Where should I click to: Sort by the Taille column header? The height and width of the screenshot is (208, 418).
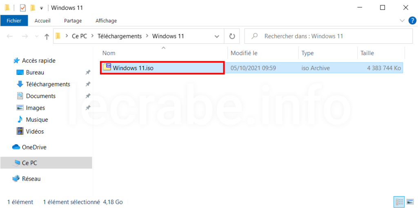point(367,53)
